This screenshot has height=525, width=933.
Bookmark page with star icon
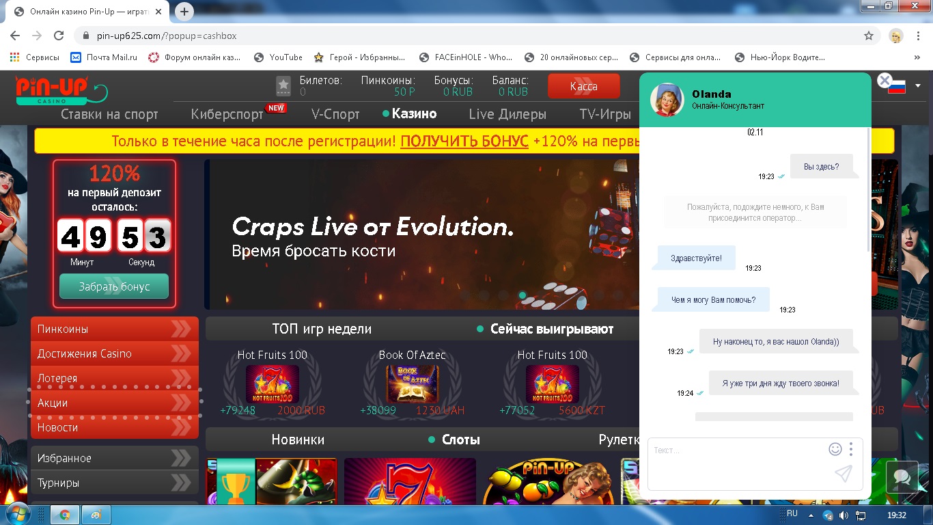[869, 36]
